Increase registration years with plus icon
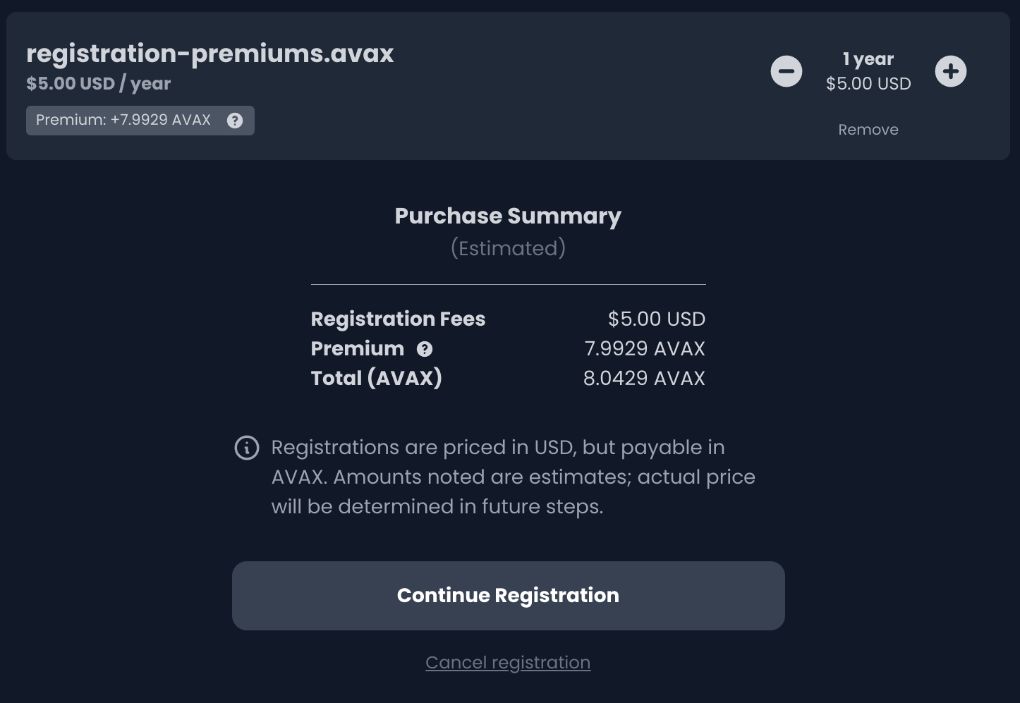 (951, 71)
